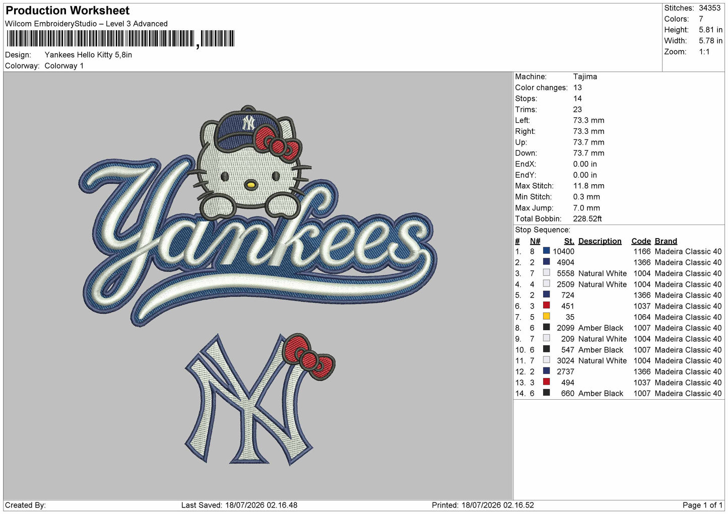Click the Zoom value 1:1
This screenshot has width=728, height=514.
click(704, 52)
